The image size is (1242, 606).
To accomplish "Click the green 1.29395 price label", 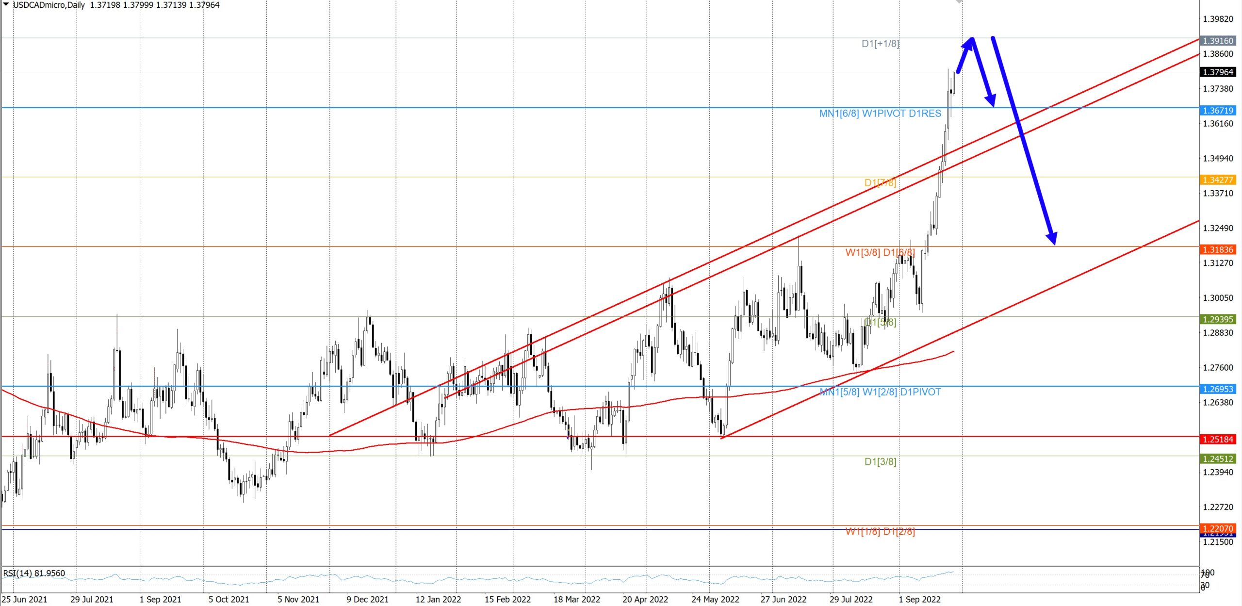I will coord(1218,319).
